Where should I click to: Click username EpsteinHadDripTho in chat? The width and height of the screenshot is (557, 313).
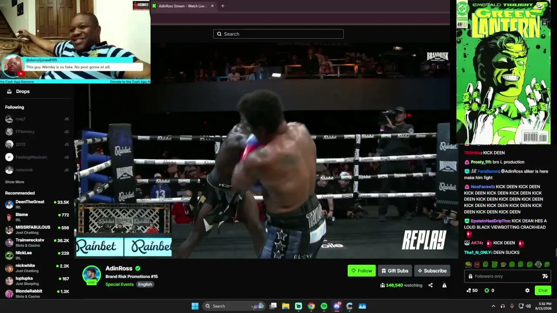point(490,221)
